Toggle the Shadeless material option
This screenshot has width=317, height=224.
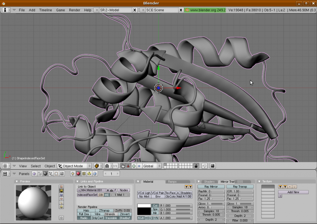click(x=186, y=193)
